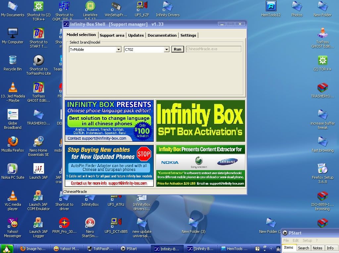339x253 pixels.
Task: Activate the ToRPassP... taskbar button
Action: (100, 249)
